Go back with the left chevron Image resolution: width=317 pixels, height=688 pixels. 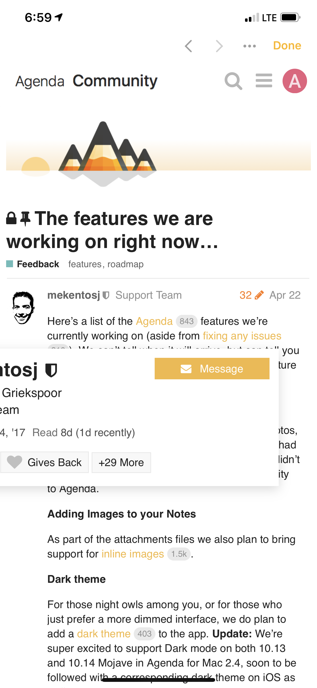click(188, 46)
